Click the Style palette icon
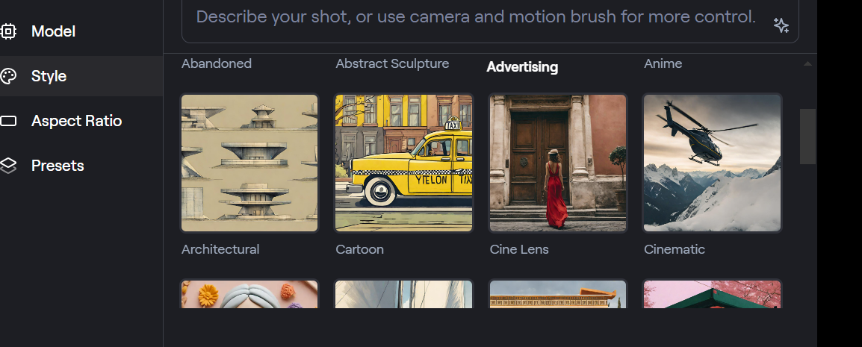This screenshot has height=347, width=862. pyautogui.click(x=8, y=76)
